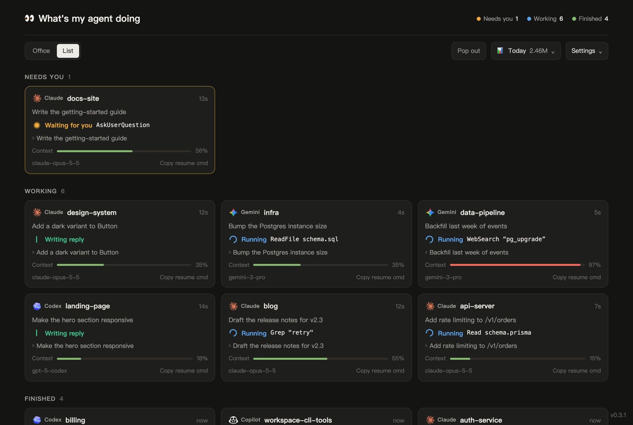Click the running spinner icon on the blog card
Viewport: 633px width, 425px height.
[x=233, y=333]
